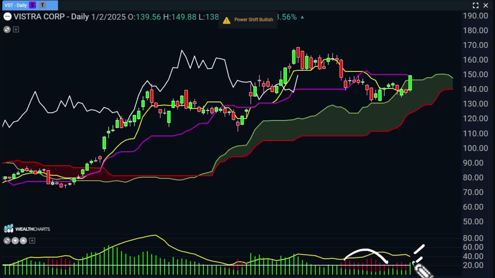Viewport: 495px width, 278px height.
Task: Click the 70.00 price axis label
Action: coord(473,192)
